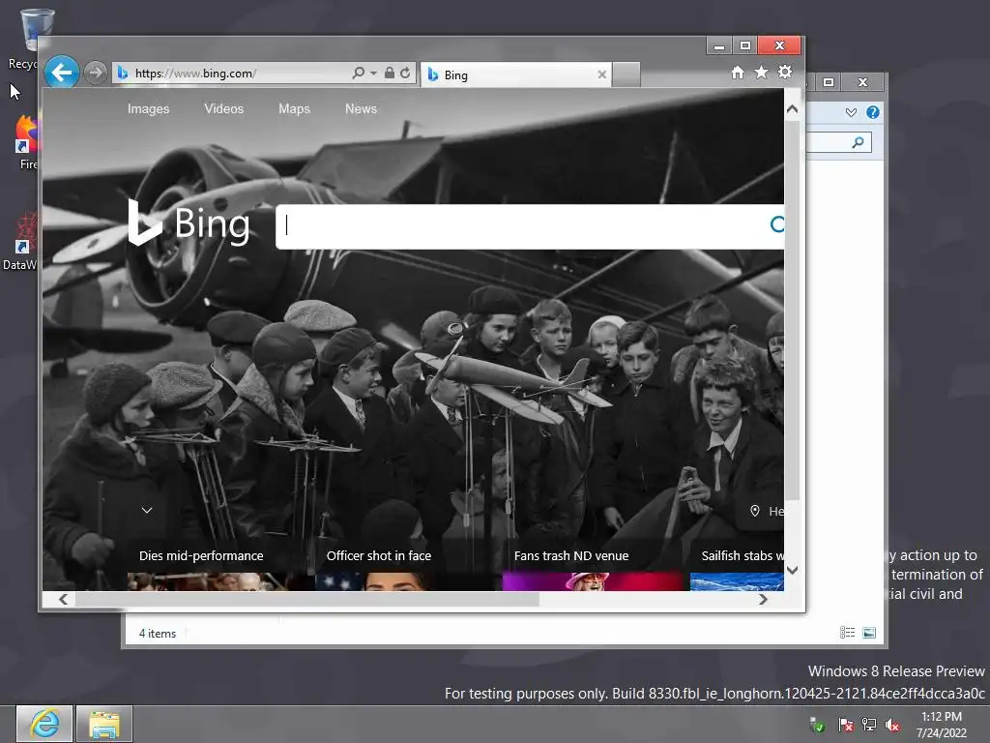The height and width of the screenshot is (743, 990).
Task: Open the Tools gear menu
Action: [785, 72]
